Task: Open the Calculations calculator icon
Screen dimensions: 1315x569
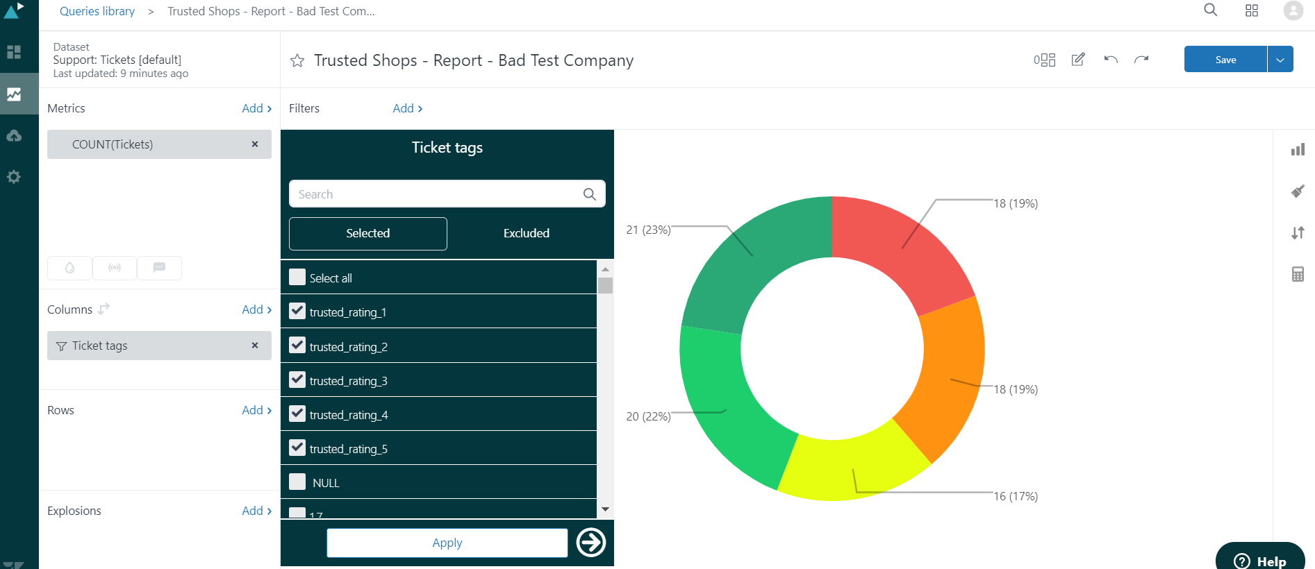Action: click(x=1298, y=274)
